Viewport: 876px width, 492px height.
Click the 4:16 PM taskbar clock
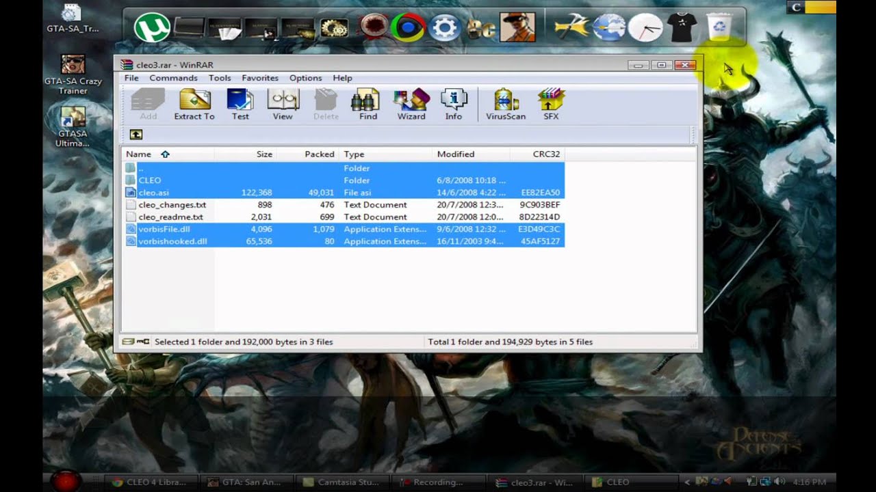click(x=808, y=482)
